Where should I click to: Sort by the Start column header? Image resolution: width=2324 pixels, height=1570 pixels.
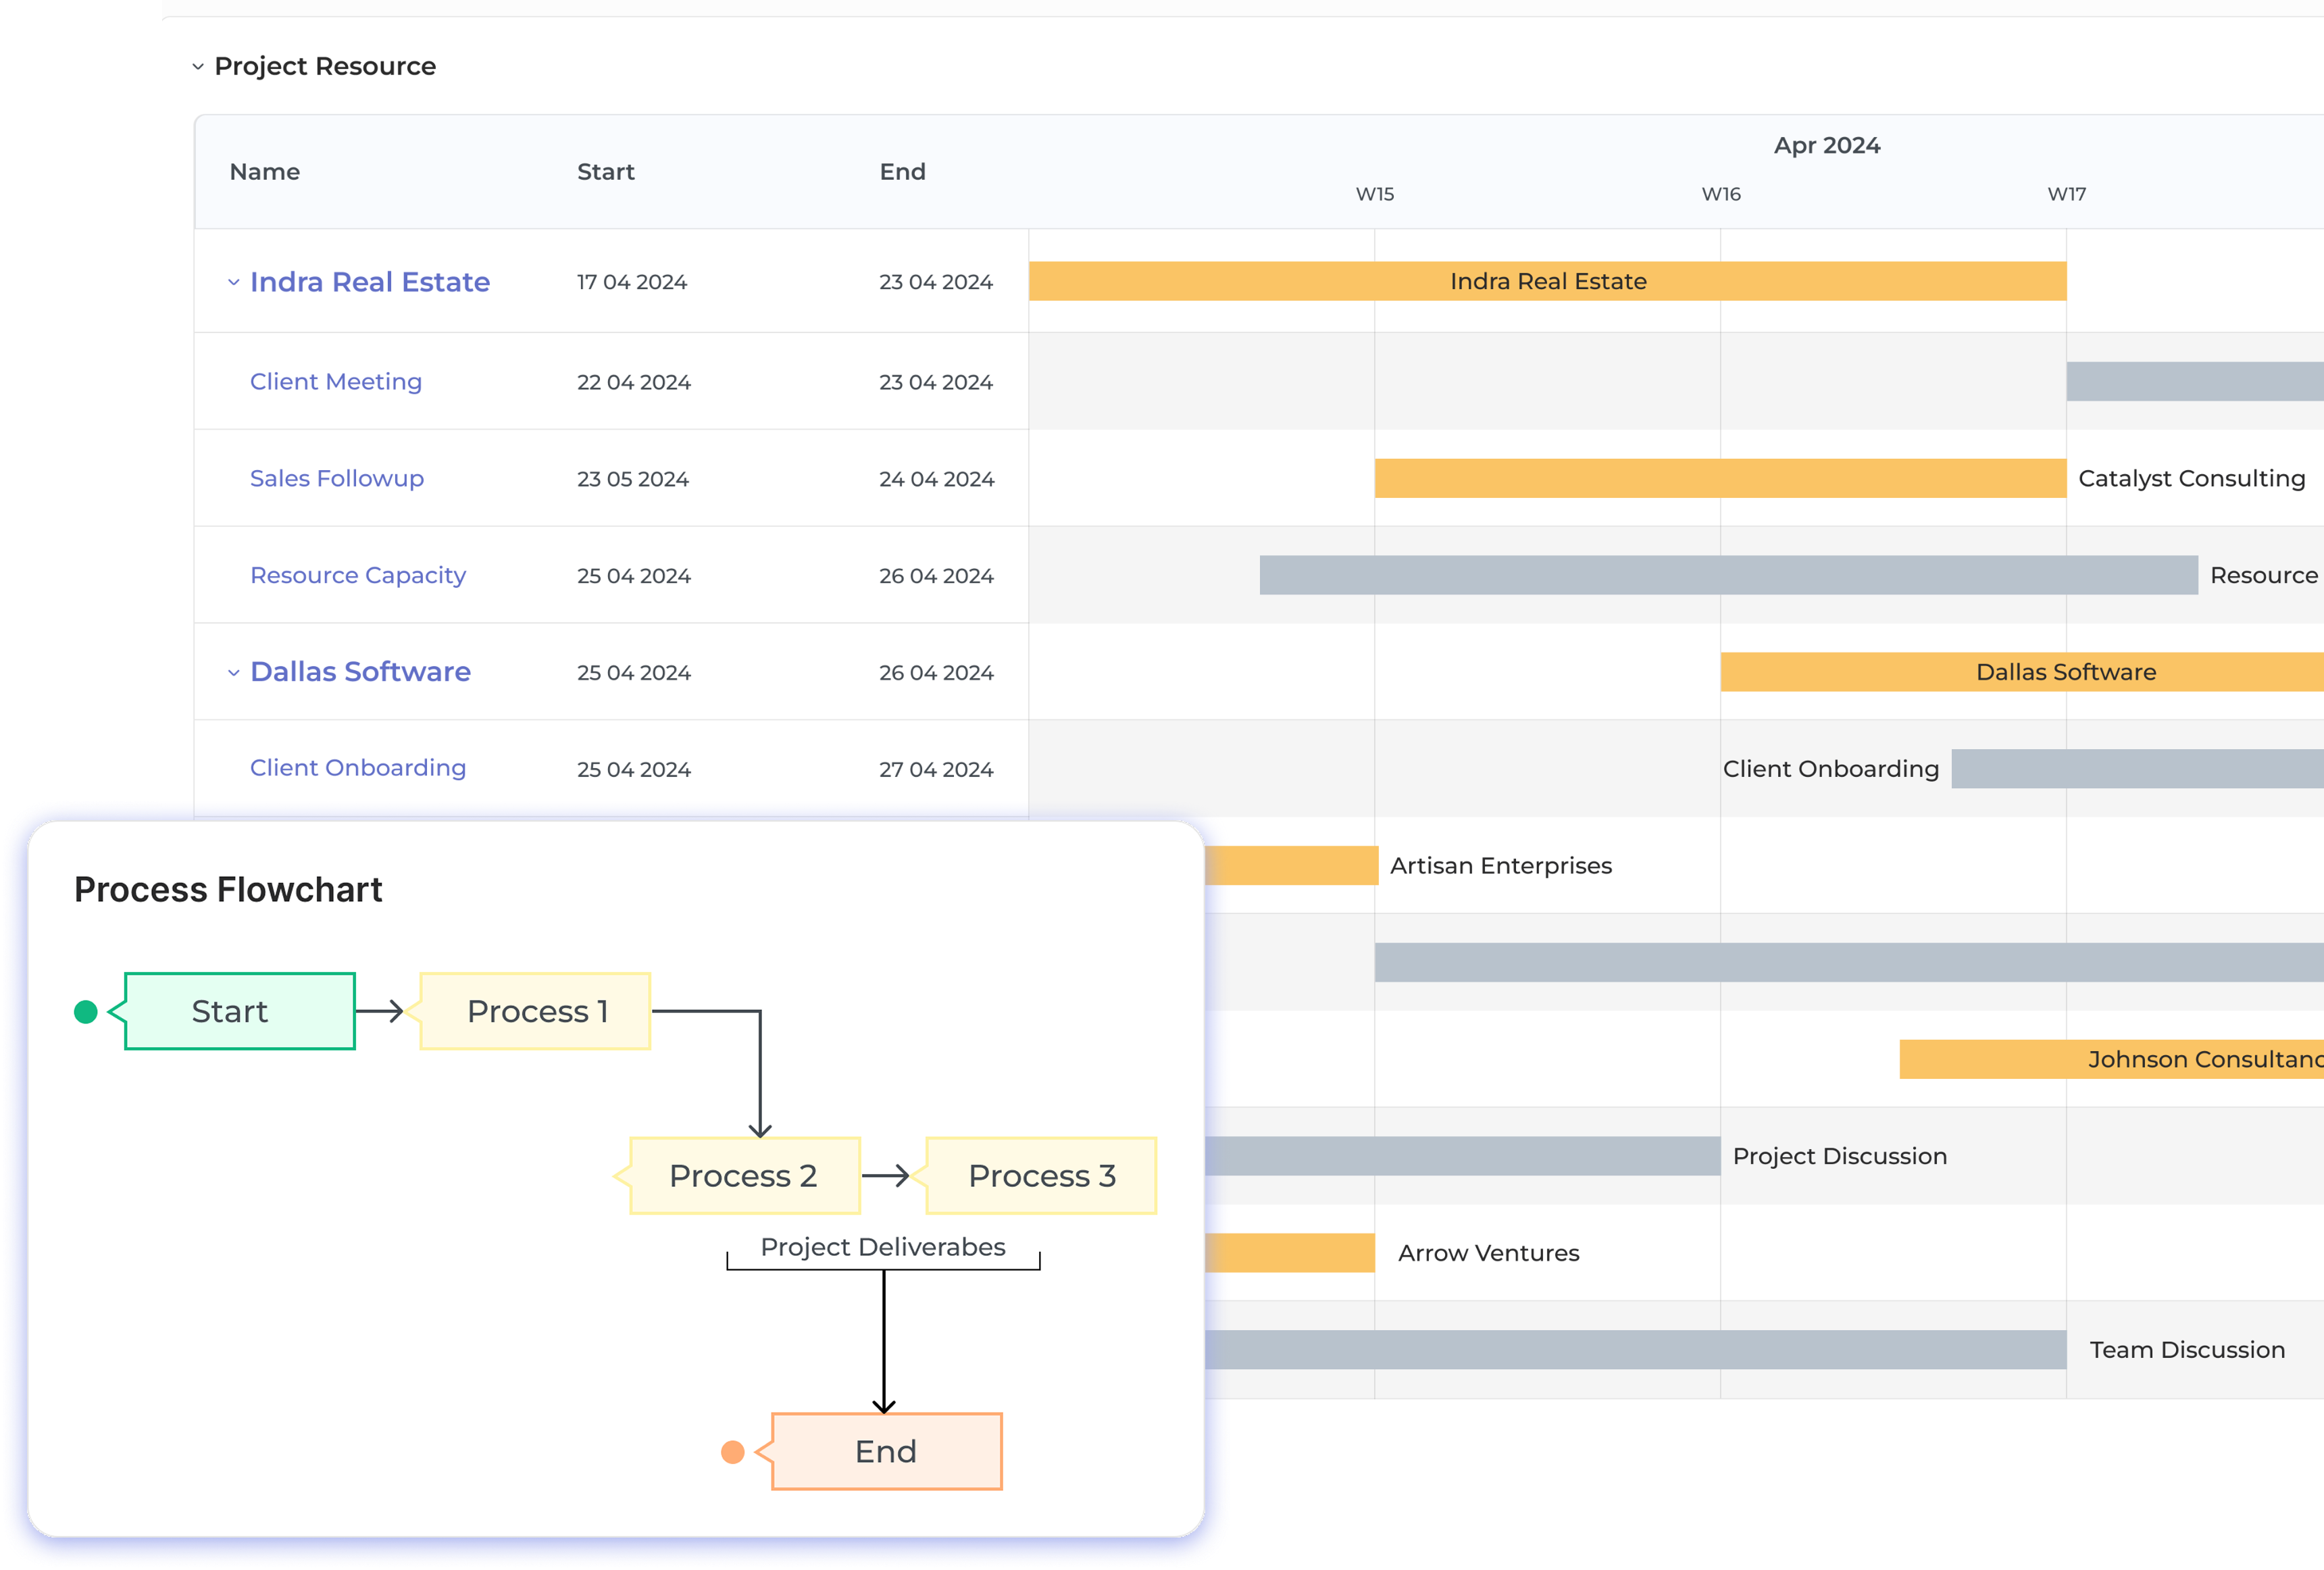tap(606, 172)
